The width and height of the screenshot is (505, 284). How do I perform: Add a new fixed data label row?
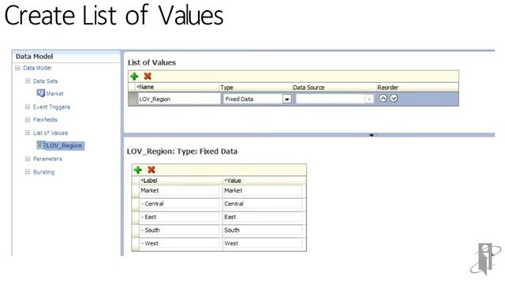(138, 170)
